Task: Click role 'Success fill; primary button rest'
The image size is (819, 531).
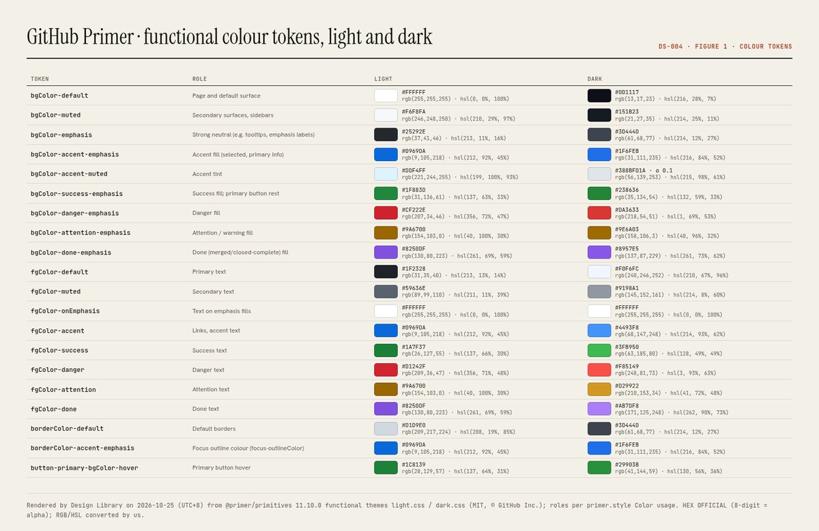Action: coord(235,194)
